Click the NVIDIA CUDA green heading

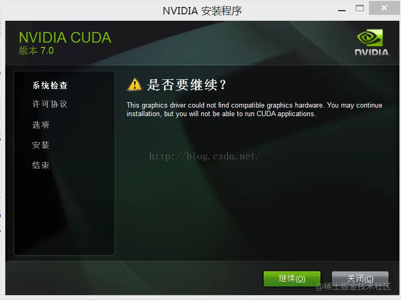(65, 38)
